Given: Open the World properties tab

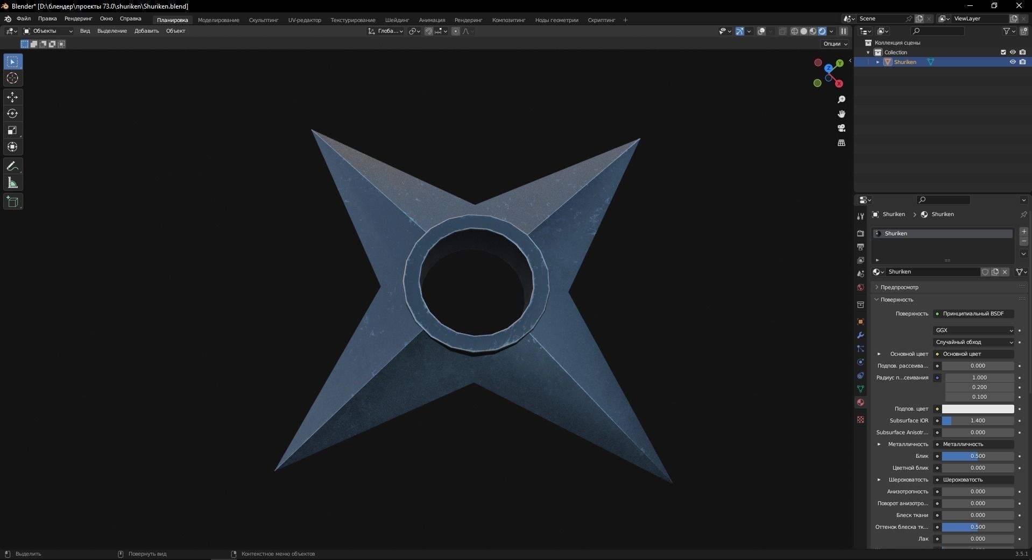Looking at the screenshot, I should click(x=860, y=288).
